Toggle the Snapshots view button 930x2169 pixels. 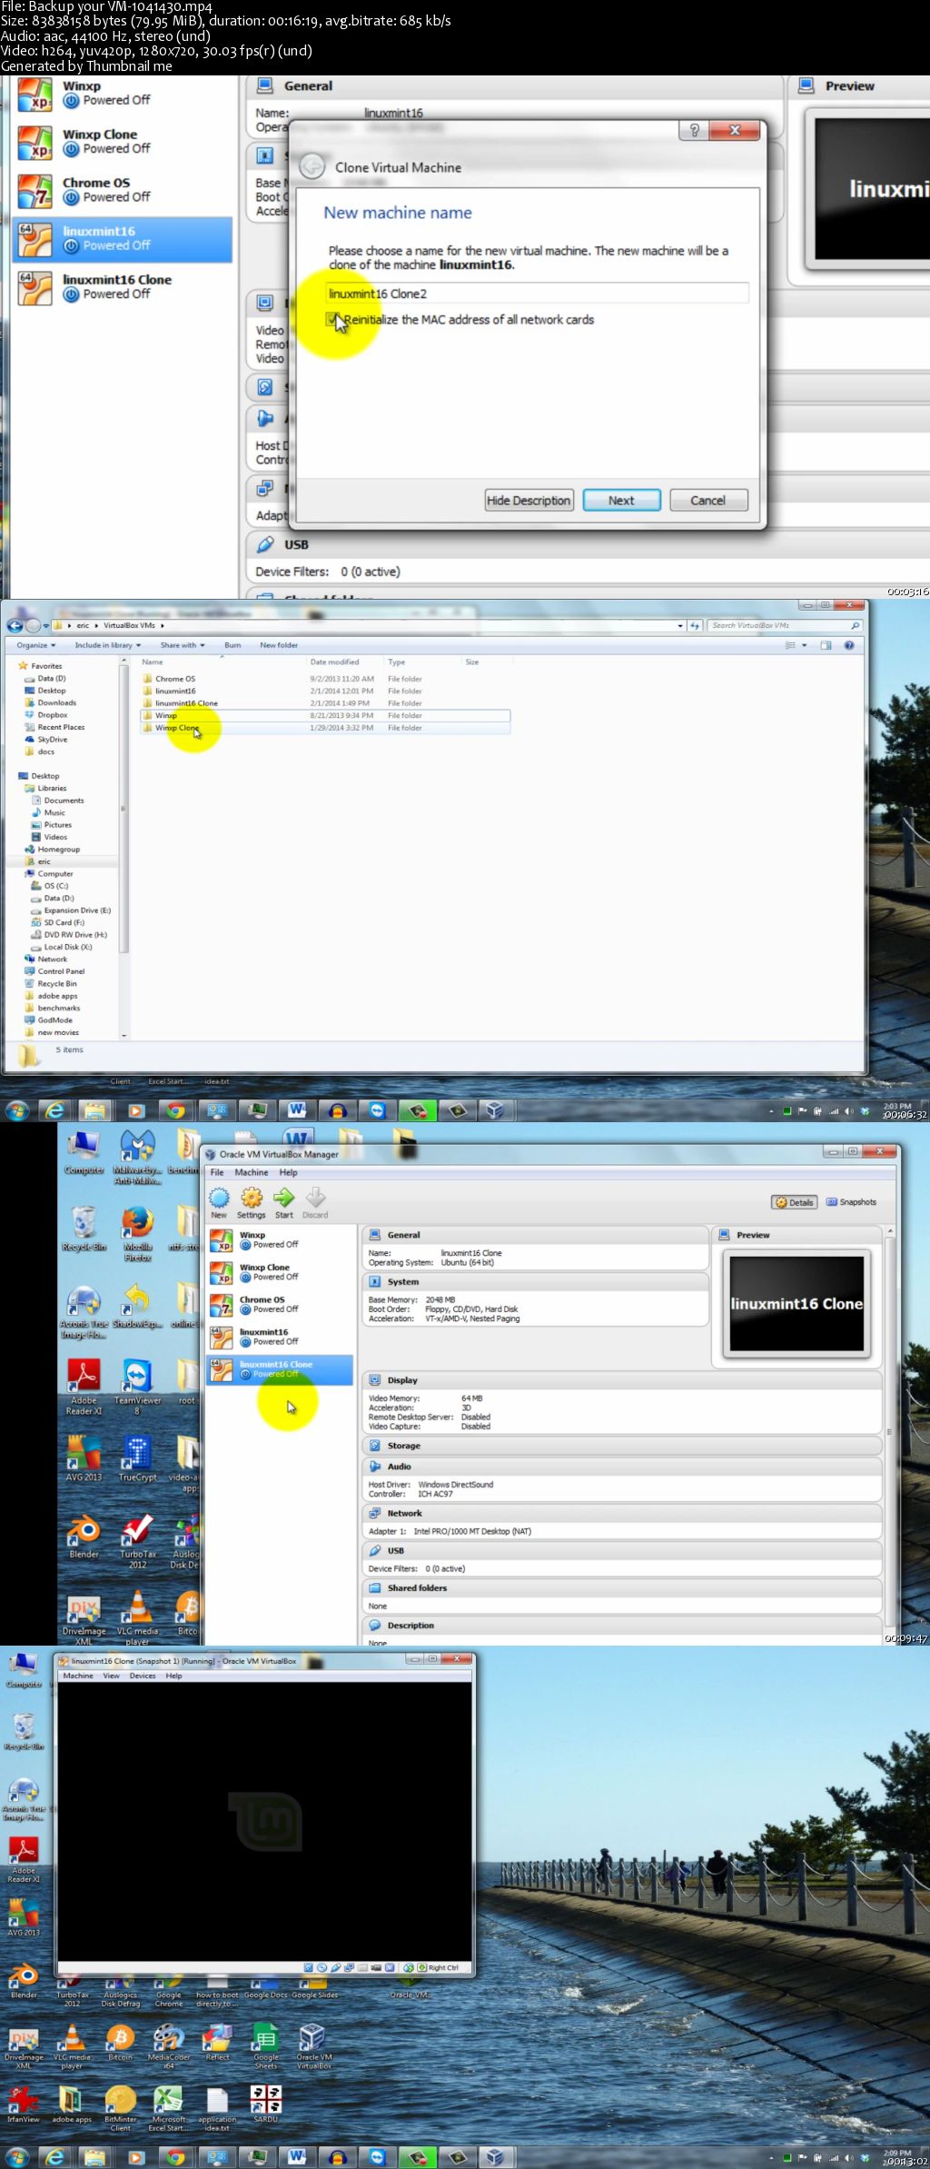coord(851,1202)
